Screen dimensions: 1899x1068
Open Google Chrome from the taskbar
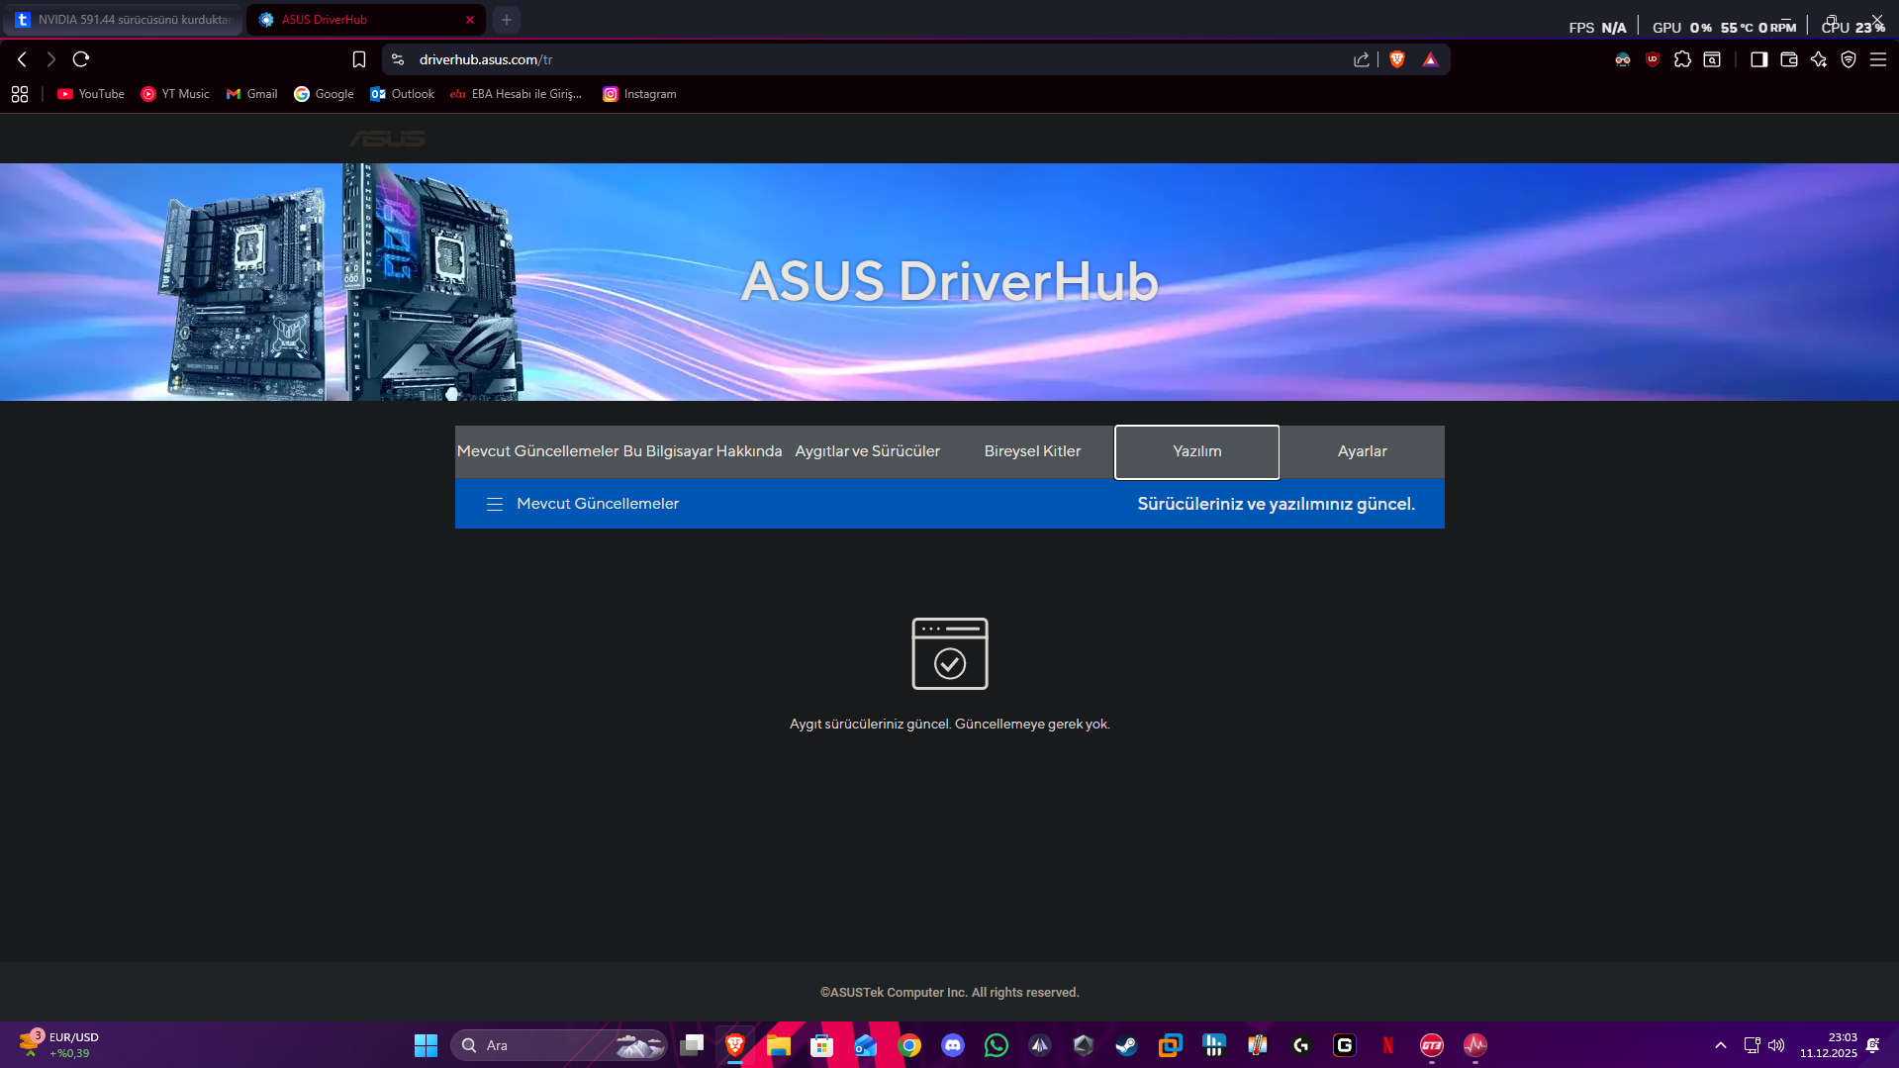909,1045
